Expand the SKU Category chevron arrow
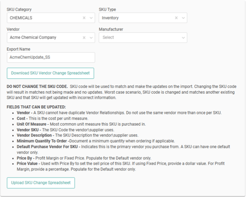The width and height of the screenshot is (246, 197). coord(91,18)
